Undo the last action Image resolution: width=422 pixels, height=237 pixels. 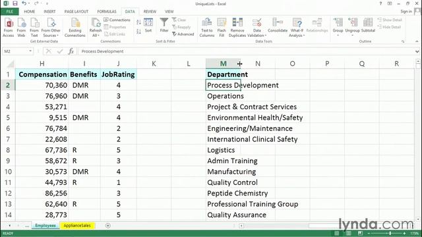(x=24, y=3)
